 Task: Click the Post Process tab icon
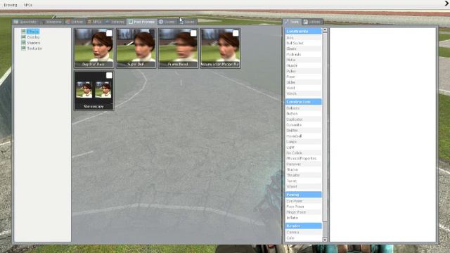[131, 22]
